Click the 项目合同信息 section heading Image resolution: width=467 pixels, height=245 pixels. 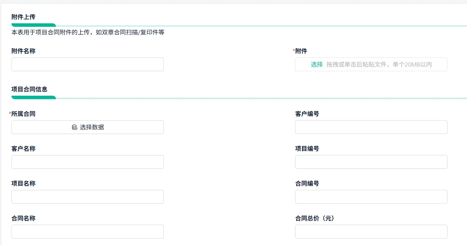tap(29, 89)
